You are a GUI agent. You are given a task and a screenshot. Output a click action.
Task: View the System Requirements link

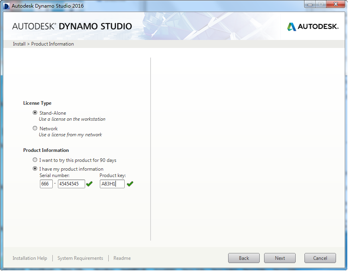tap(80, 258)
